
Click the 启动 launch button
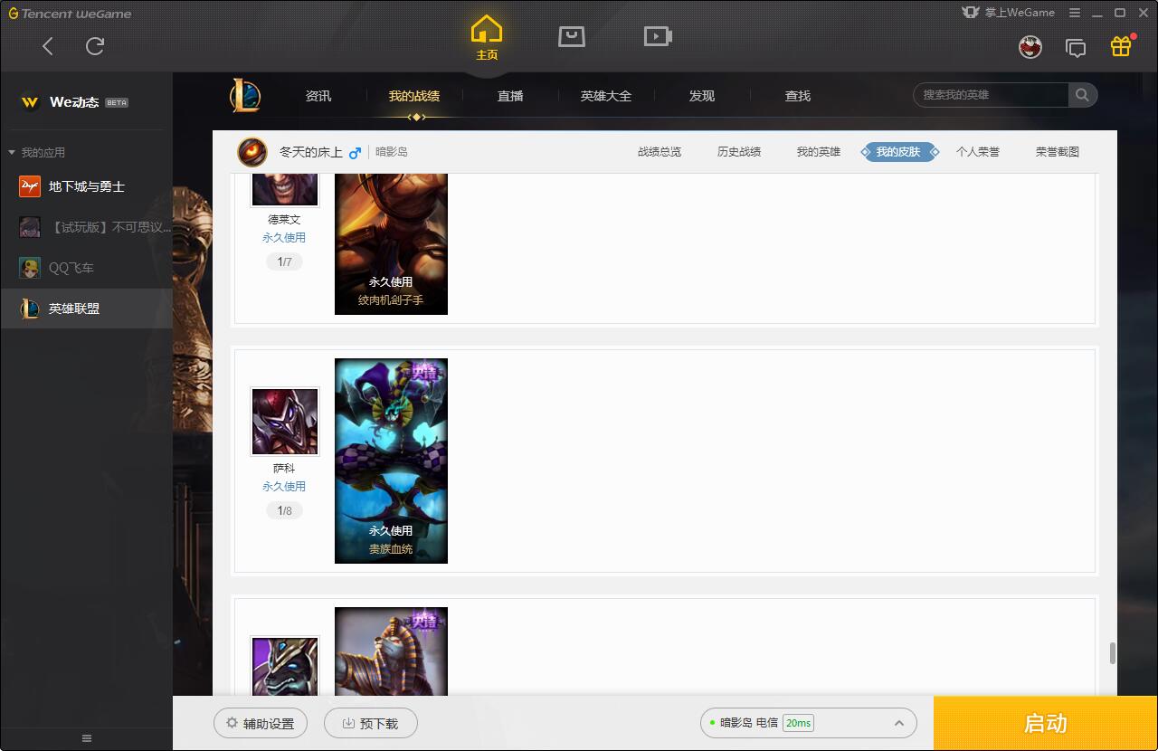pyautogui.click(x=1045, y=723)
